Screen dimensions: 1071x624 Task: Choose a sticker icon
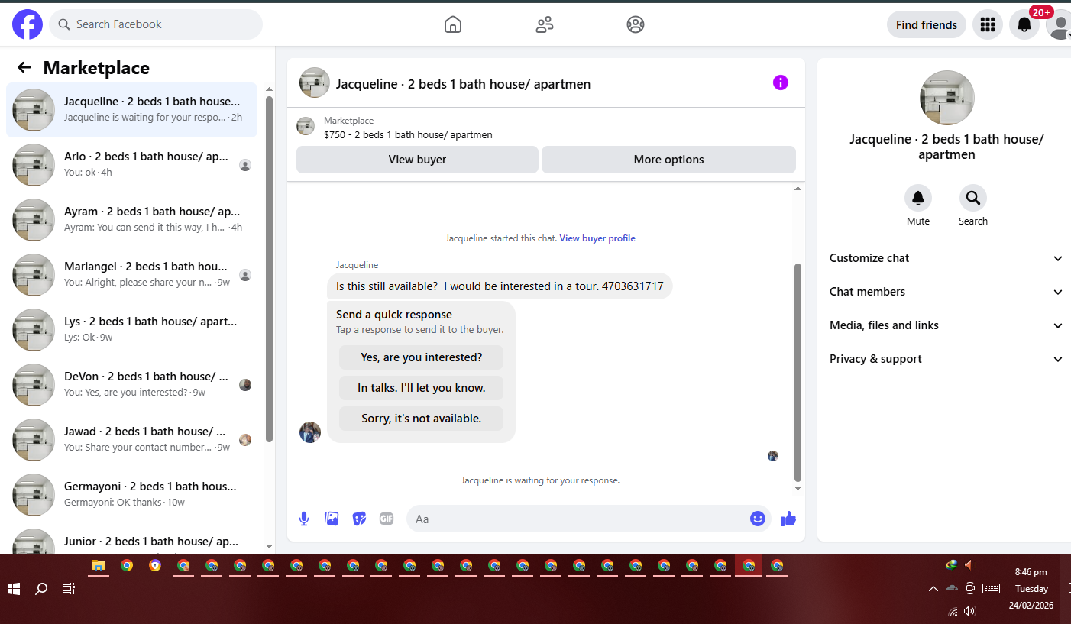click(359, 519)
